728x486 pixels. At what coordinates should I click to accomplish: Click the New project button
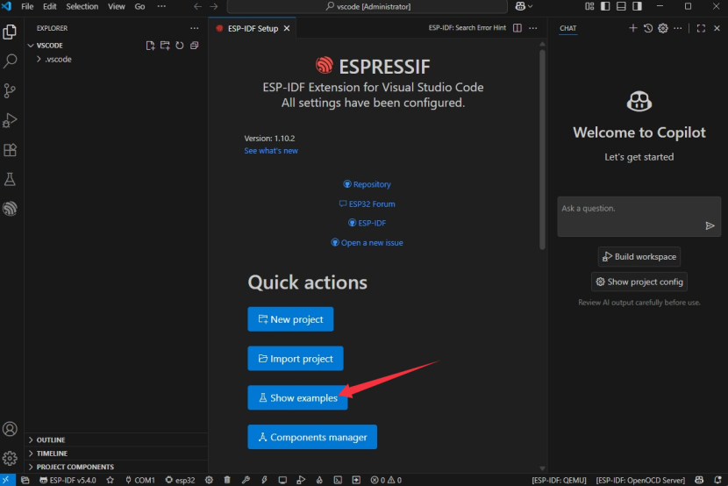[x=290, y=319]
